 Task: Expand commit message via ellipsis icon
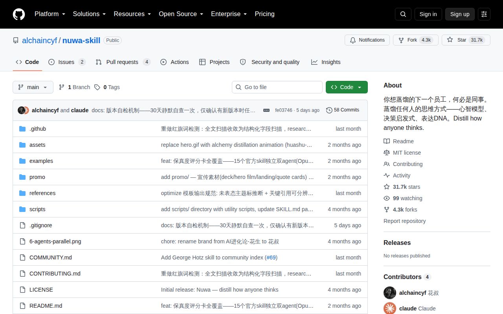coord(266,110)
